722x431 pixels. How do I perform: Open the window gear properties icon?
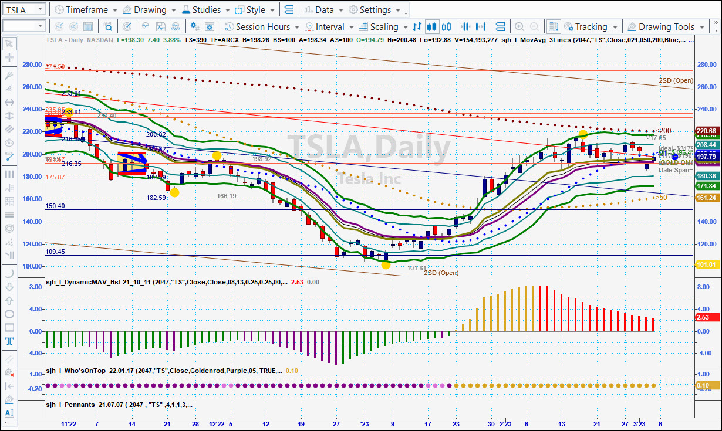pyautogui.click(x=210, y=27)
